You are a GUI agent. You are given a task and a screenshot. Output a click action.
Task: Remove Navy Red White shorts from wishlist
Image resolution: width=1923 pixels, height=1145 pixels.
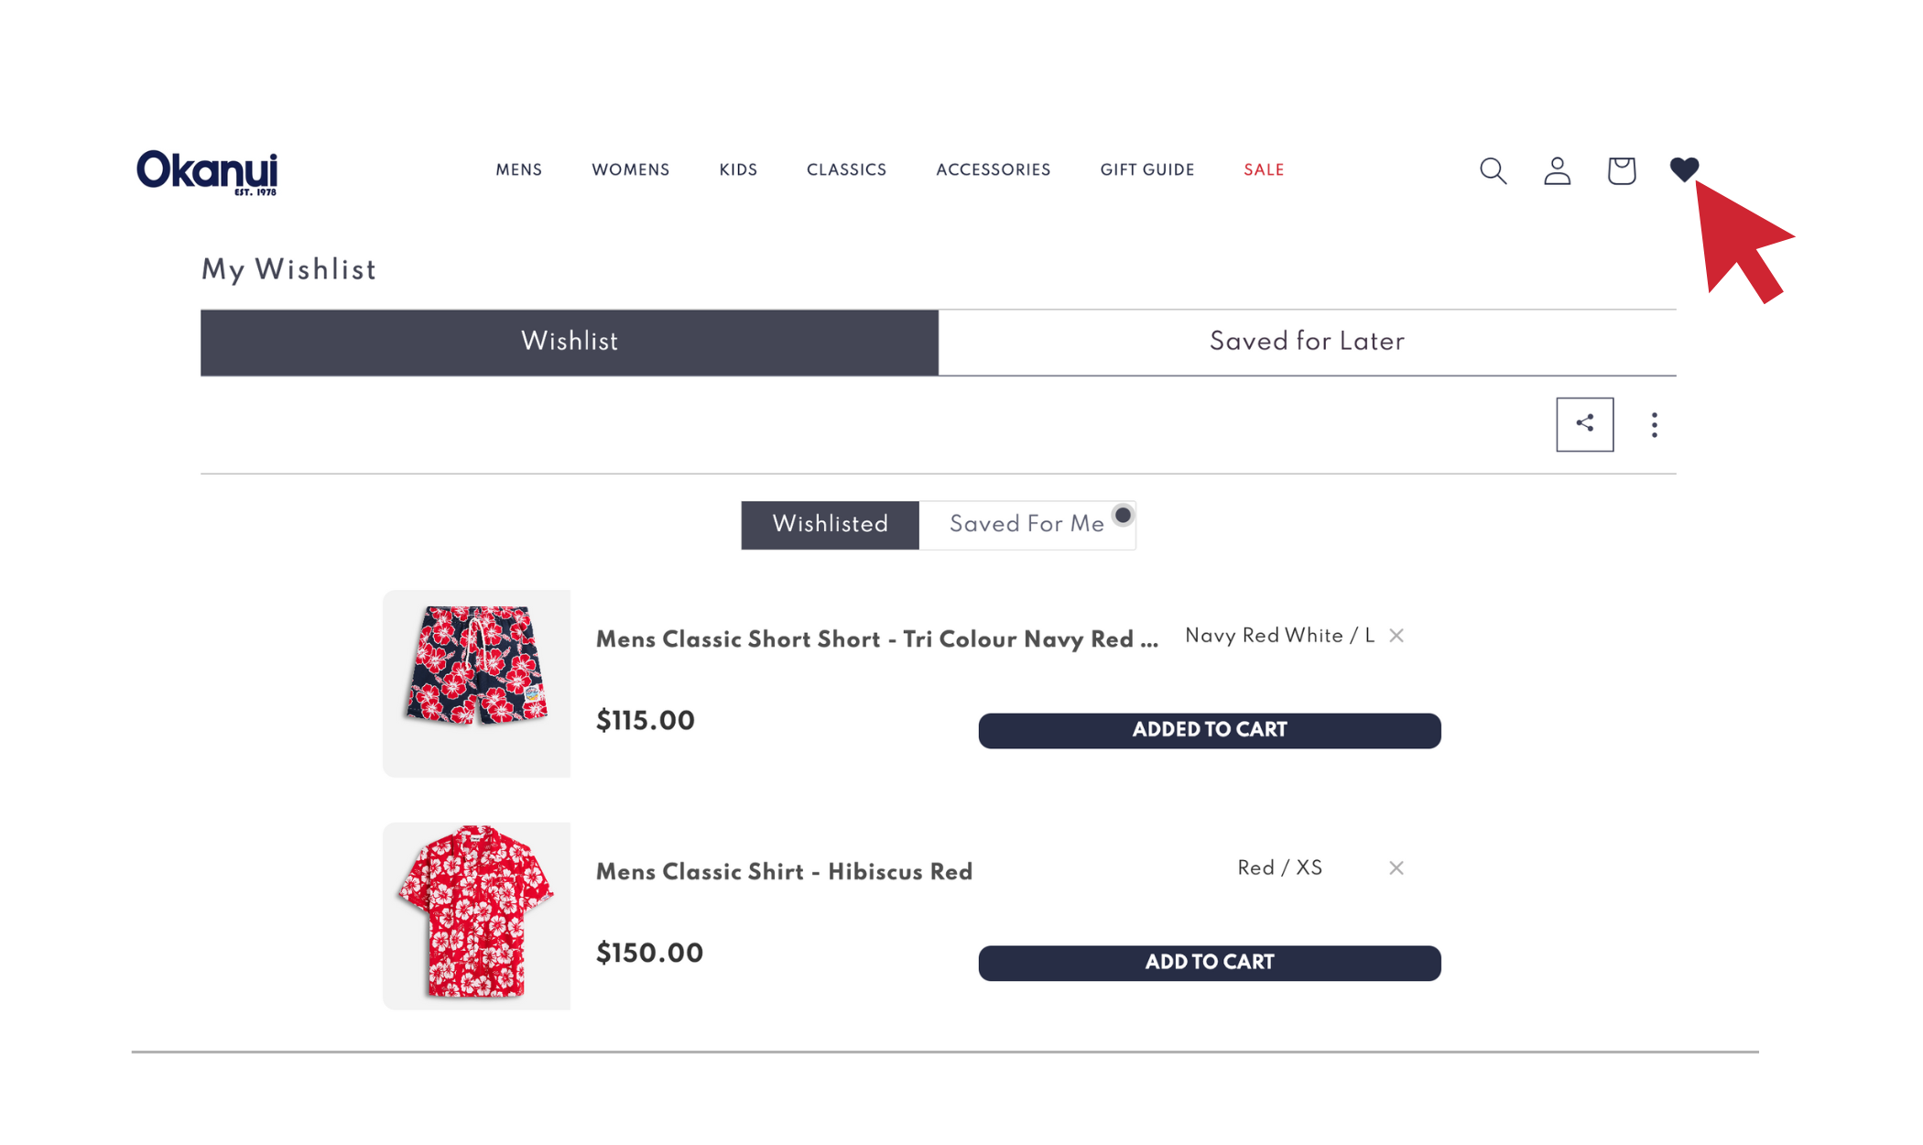pyautogui.click(x=1396, y=636)
